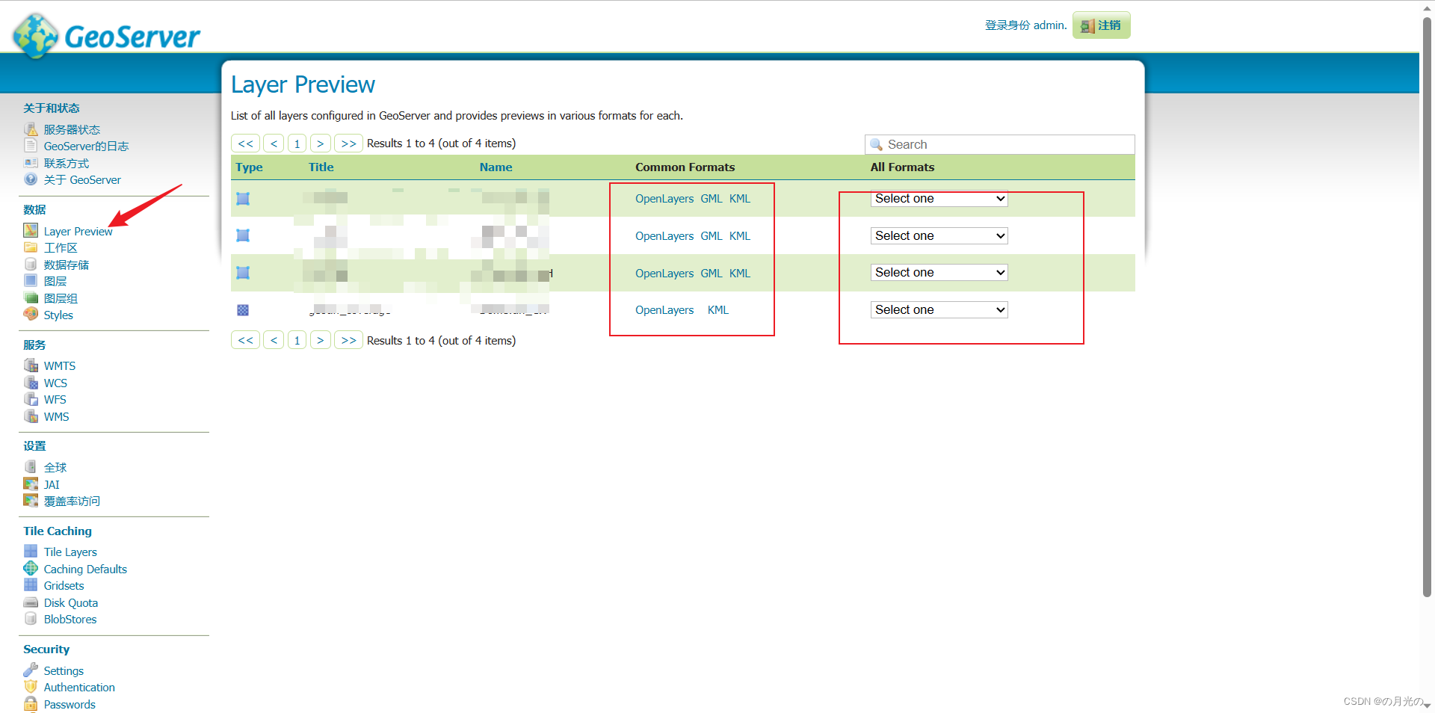Open the WMS service page
The image size is (1435, 713).
pyautogui.click(x=56, y=417)
